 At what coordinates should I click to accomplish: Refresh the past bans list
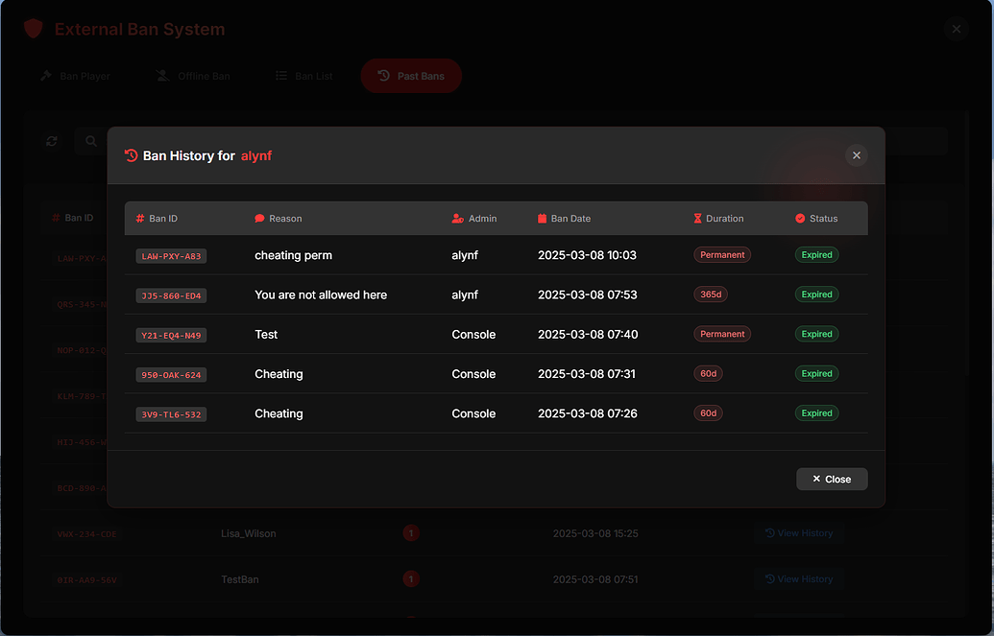tap(52, 140)
